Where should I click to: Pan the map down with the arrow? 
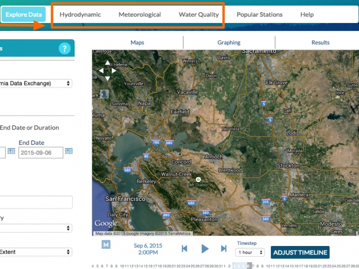pyautogui.click(x=107, y=77)
